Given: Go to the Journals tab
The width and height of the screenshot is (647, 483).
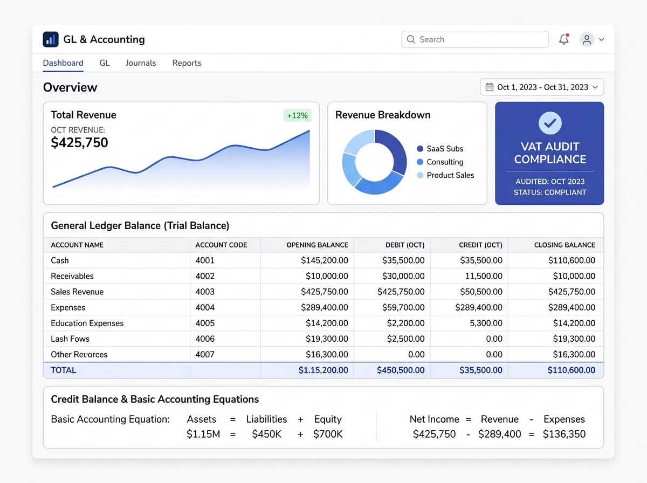Looking at the screenshot, I should click(141, 63).
